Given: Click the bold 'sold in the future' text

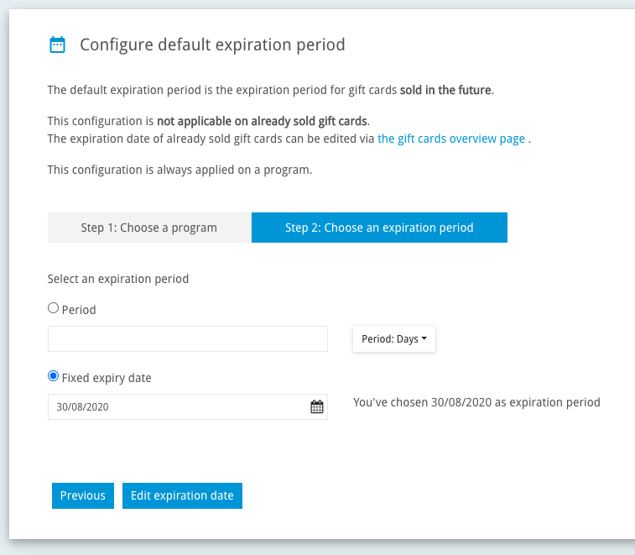Looking at the screenshot, I should [445, 90].
